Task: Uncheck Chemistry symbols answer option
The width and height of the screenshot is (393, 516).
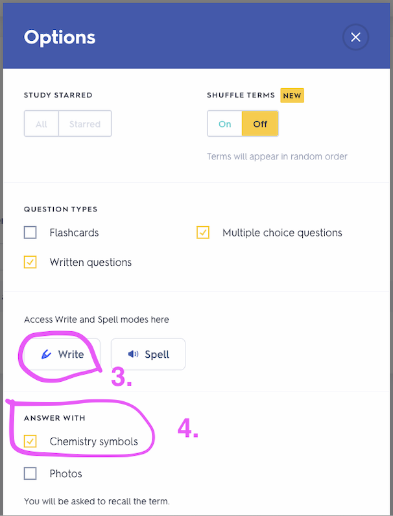Action: [x=30, y=441]
